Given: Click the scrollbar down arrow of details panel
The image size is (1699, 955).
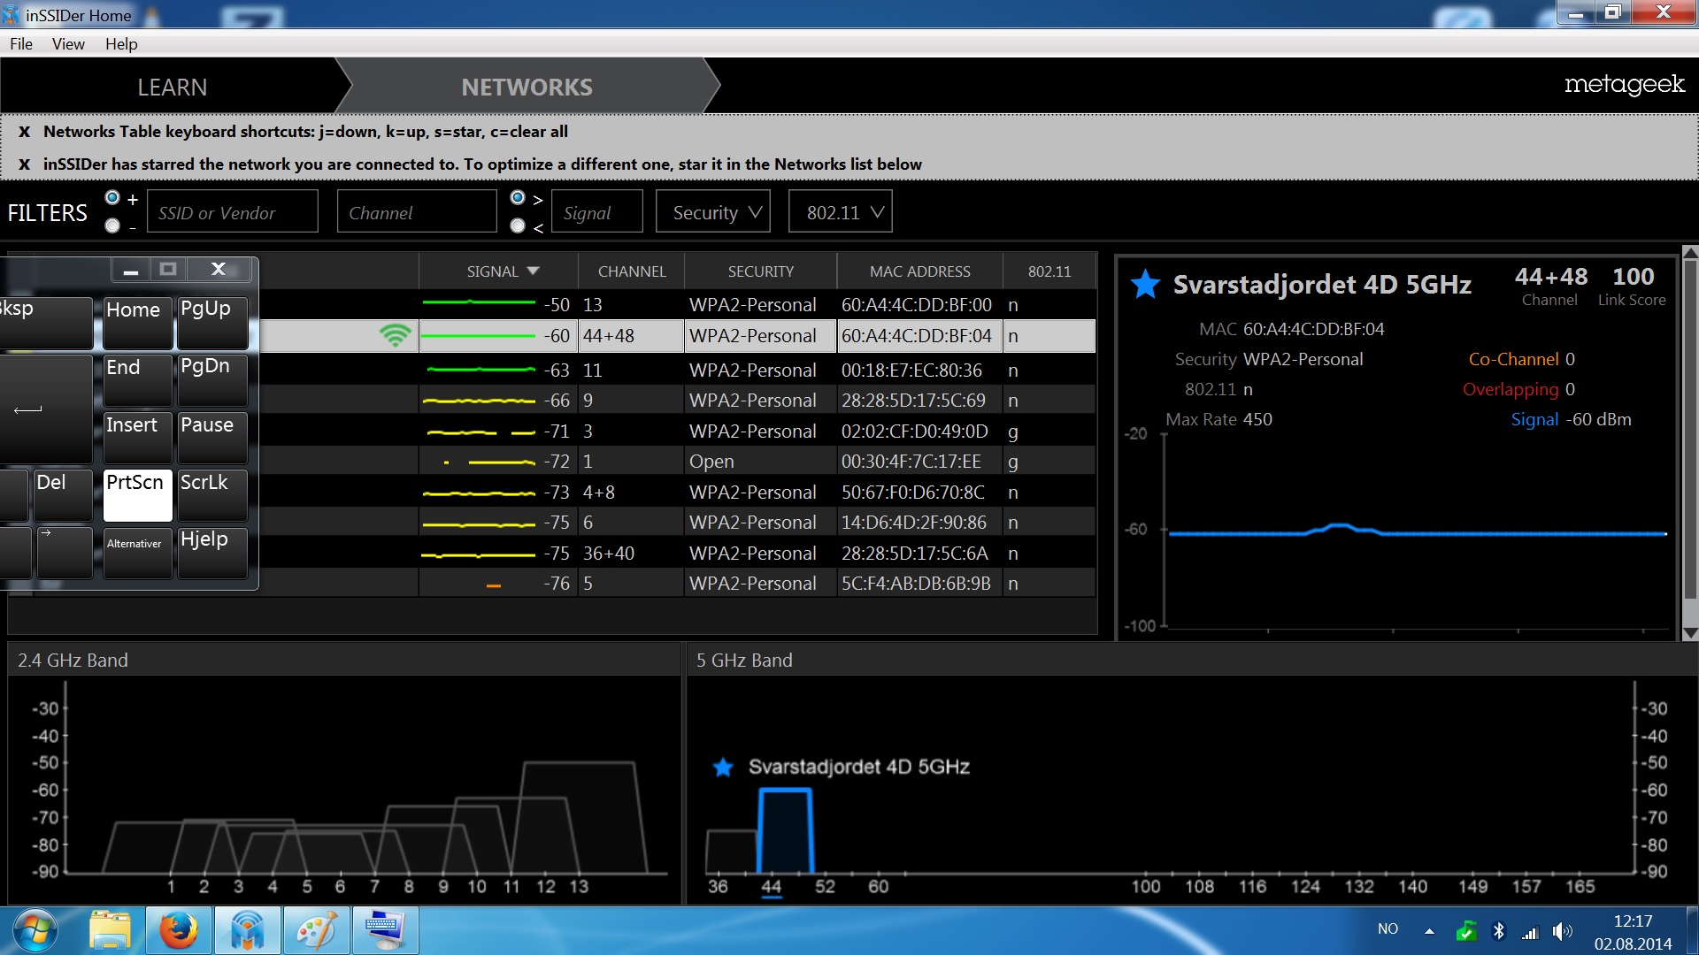Looking at the screenshot, I should click(x=1690, y=633).
